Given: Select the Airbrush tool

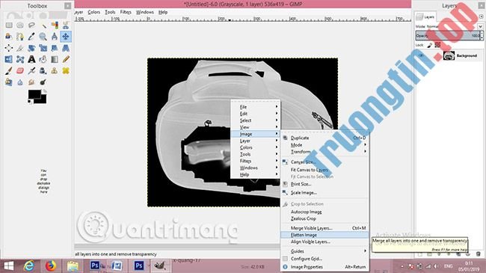Looking at the screenshot, I should [31, 71].
